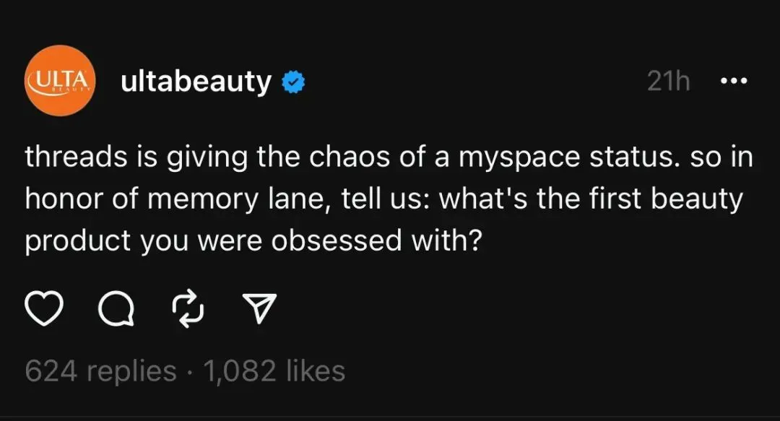
Task: Click the blue verified checkmark badge
Action: pyautogui.click(x=293, y=82)
